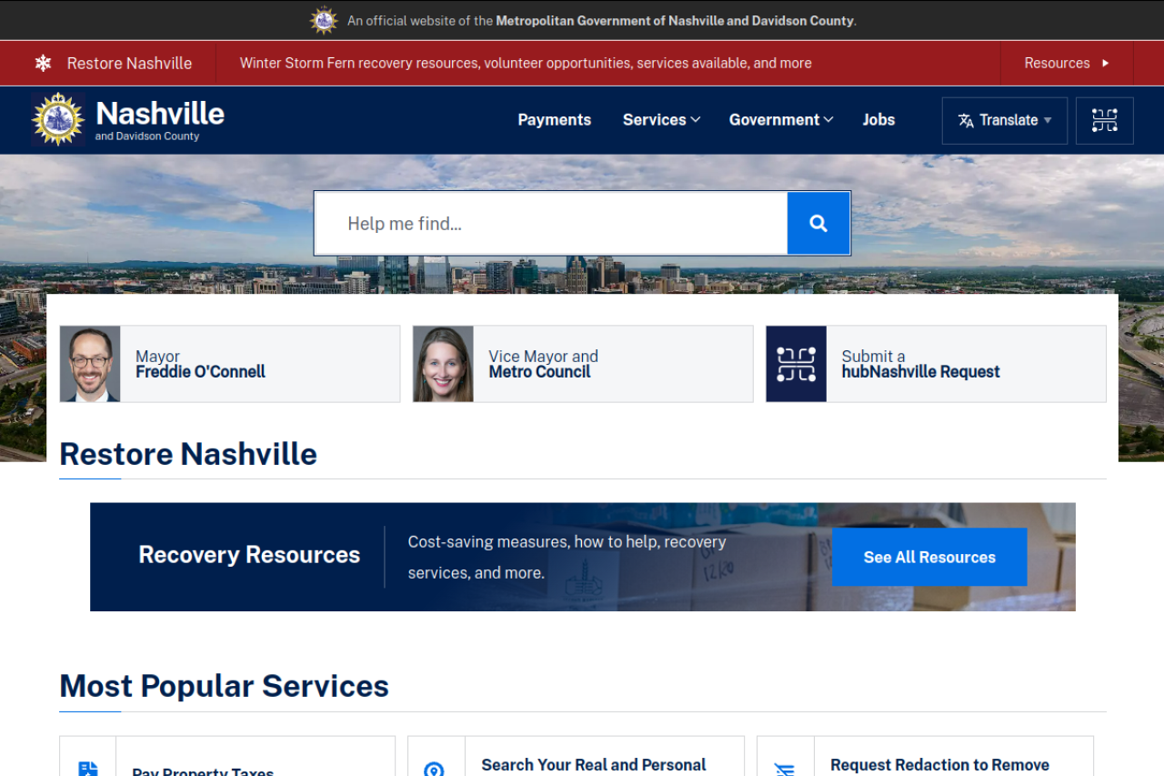The width and height of the screenshot is (1164, 776).
Task: Click the Pay Property Taxes document icon
Action: point(87,770)
